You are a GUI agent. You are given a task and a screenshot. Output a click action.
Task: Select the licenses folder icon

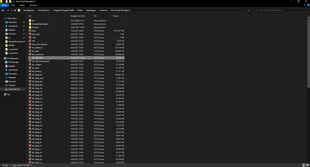[30, 27]
